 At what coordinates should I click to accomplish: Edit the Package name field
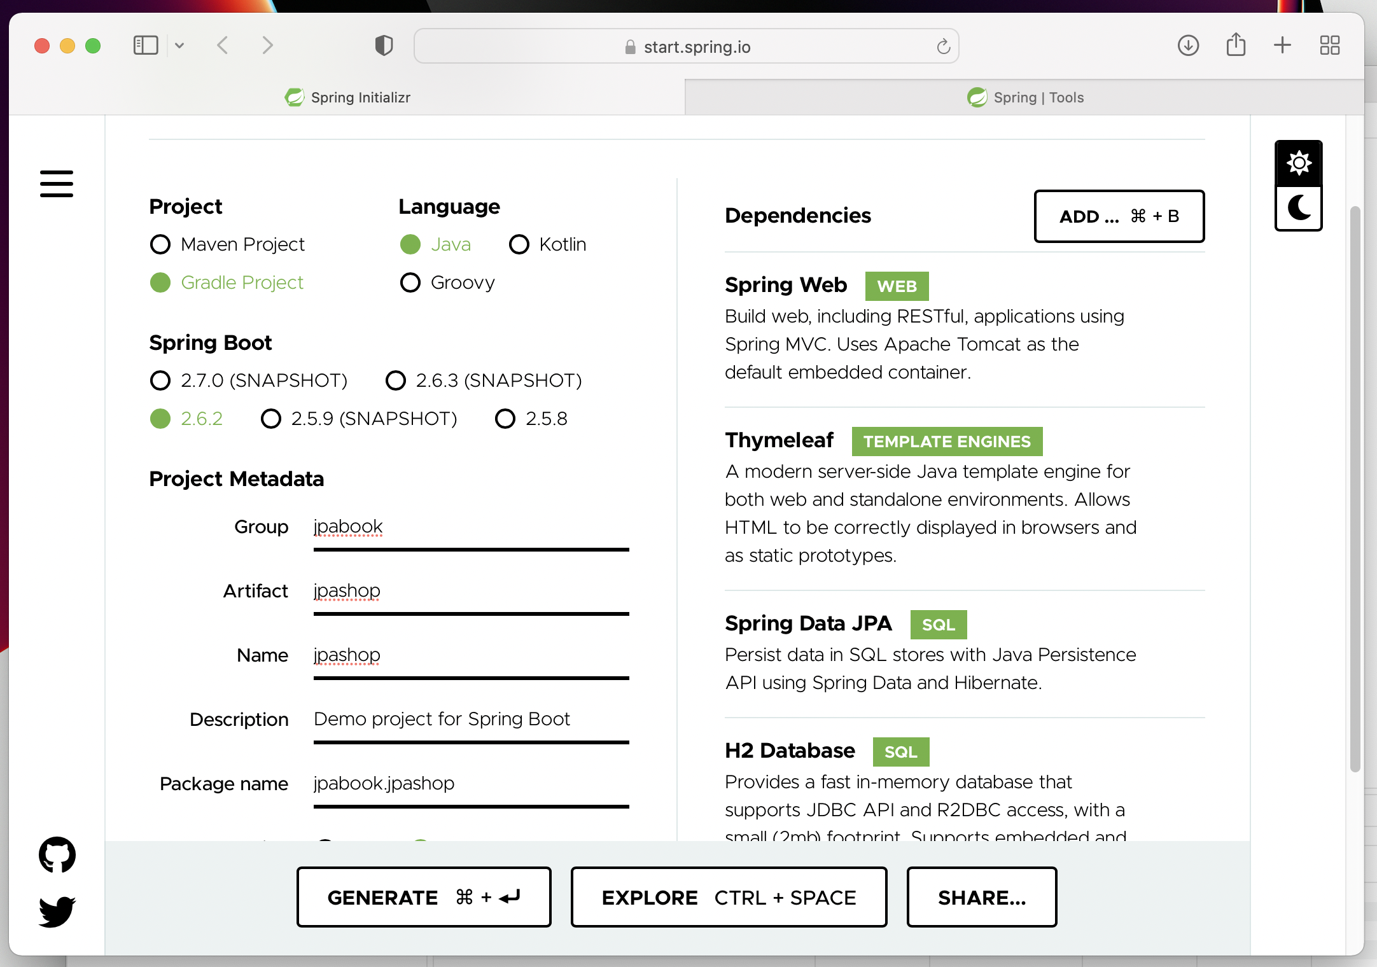[471, 785]
